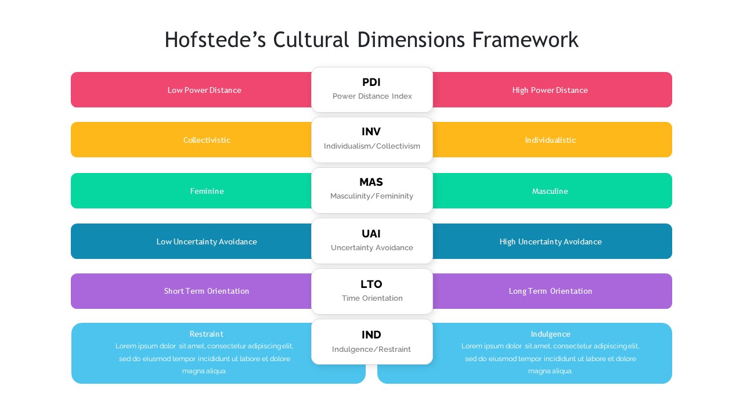Click the slide title Hofstede's Cultural Dimensions Framework
Image resolution: width=743 pixels, height=418 pixels.
371,39
